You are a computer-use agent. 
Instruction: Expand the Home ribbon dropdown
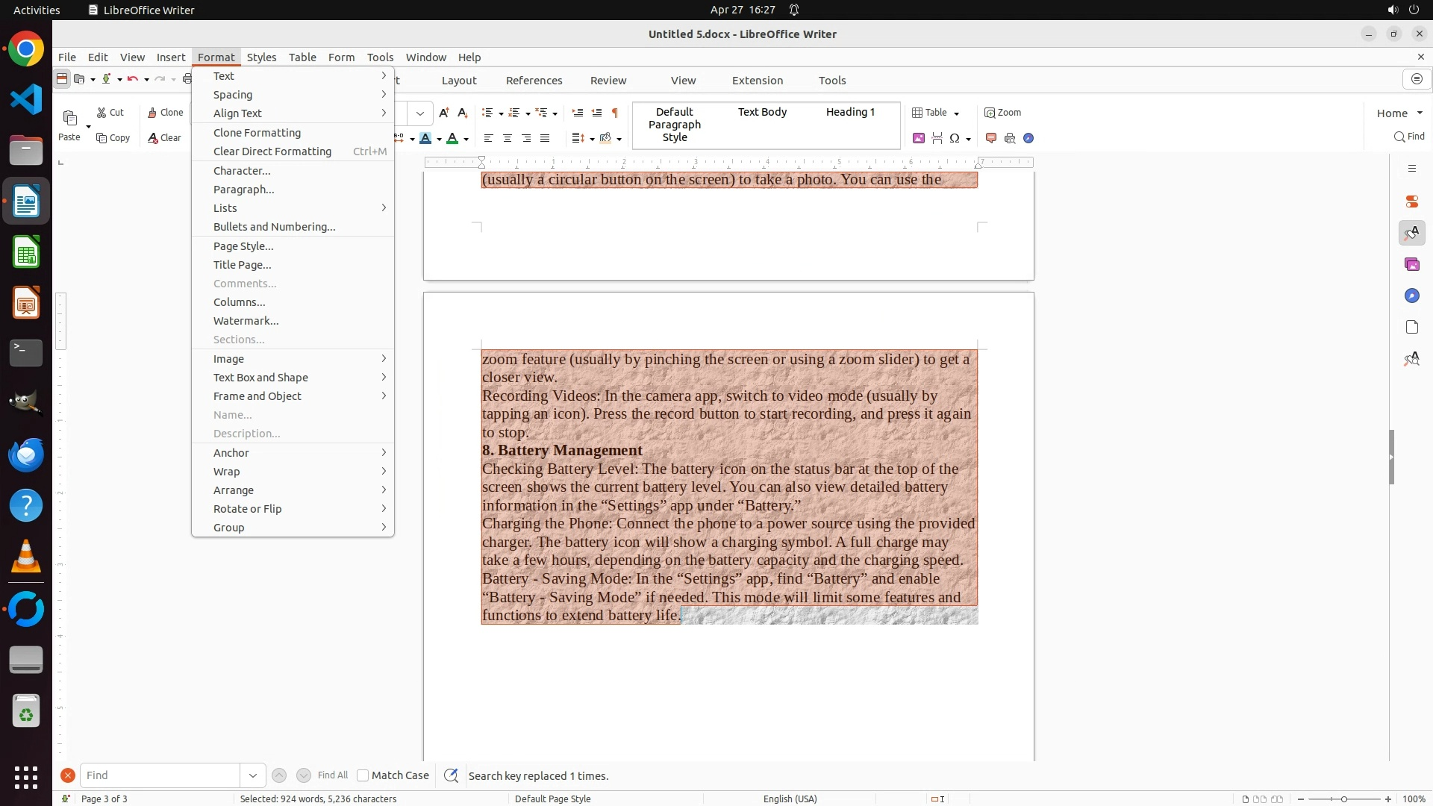tap(1420, 113)
